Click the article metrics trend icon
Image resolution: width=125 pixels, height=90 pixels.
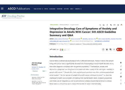click(x=51, y=49)
